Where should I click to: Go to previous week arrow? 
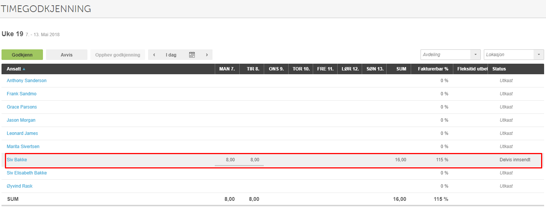point(154,55)
